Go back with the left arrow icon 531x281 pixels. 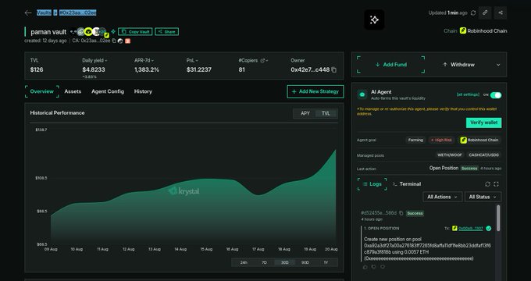[28, 12]
